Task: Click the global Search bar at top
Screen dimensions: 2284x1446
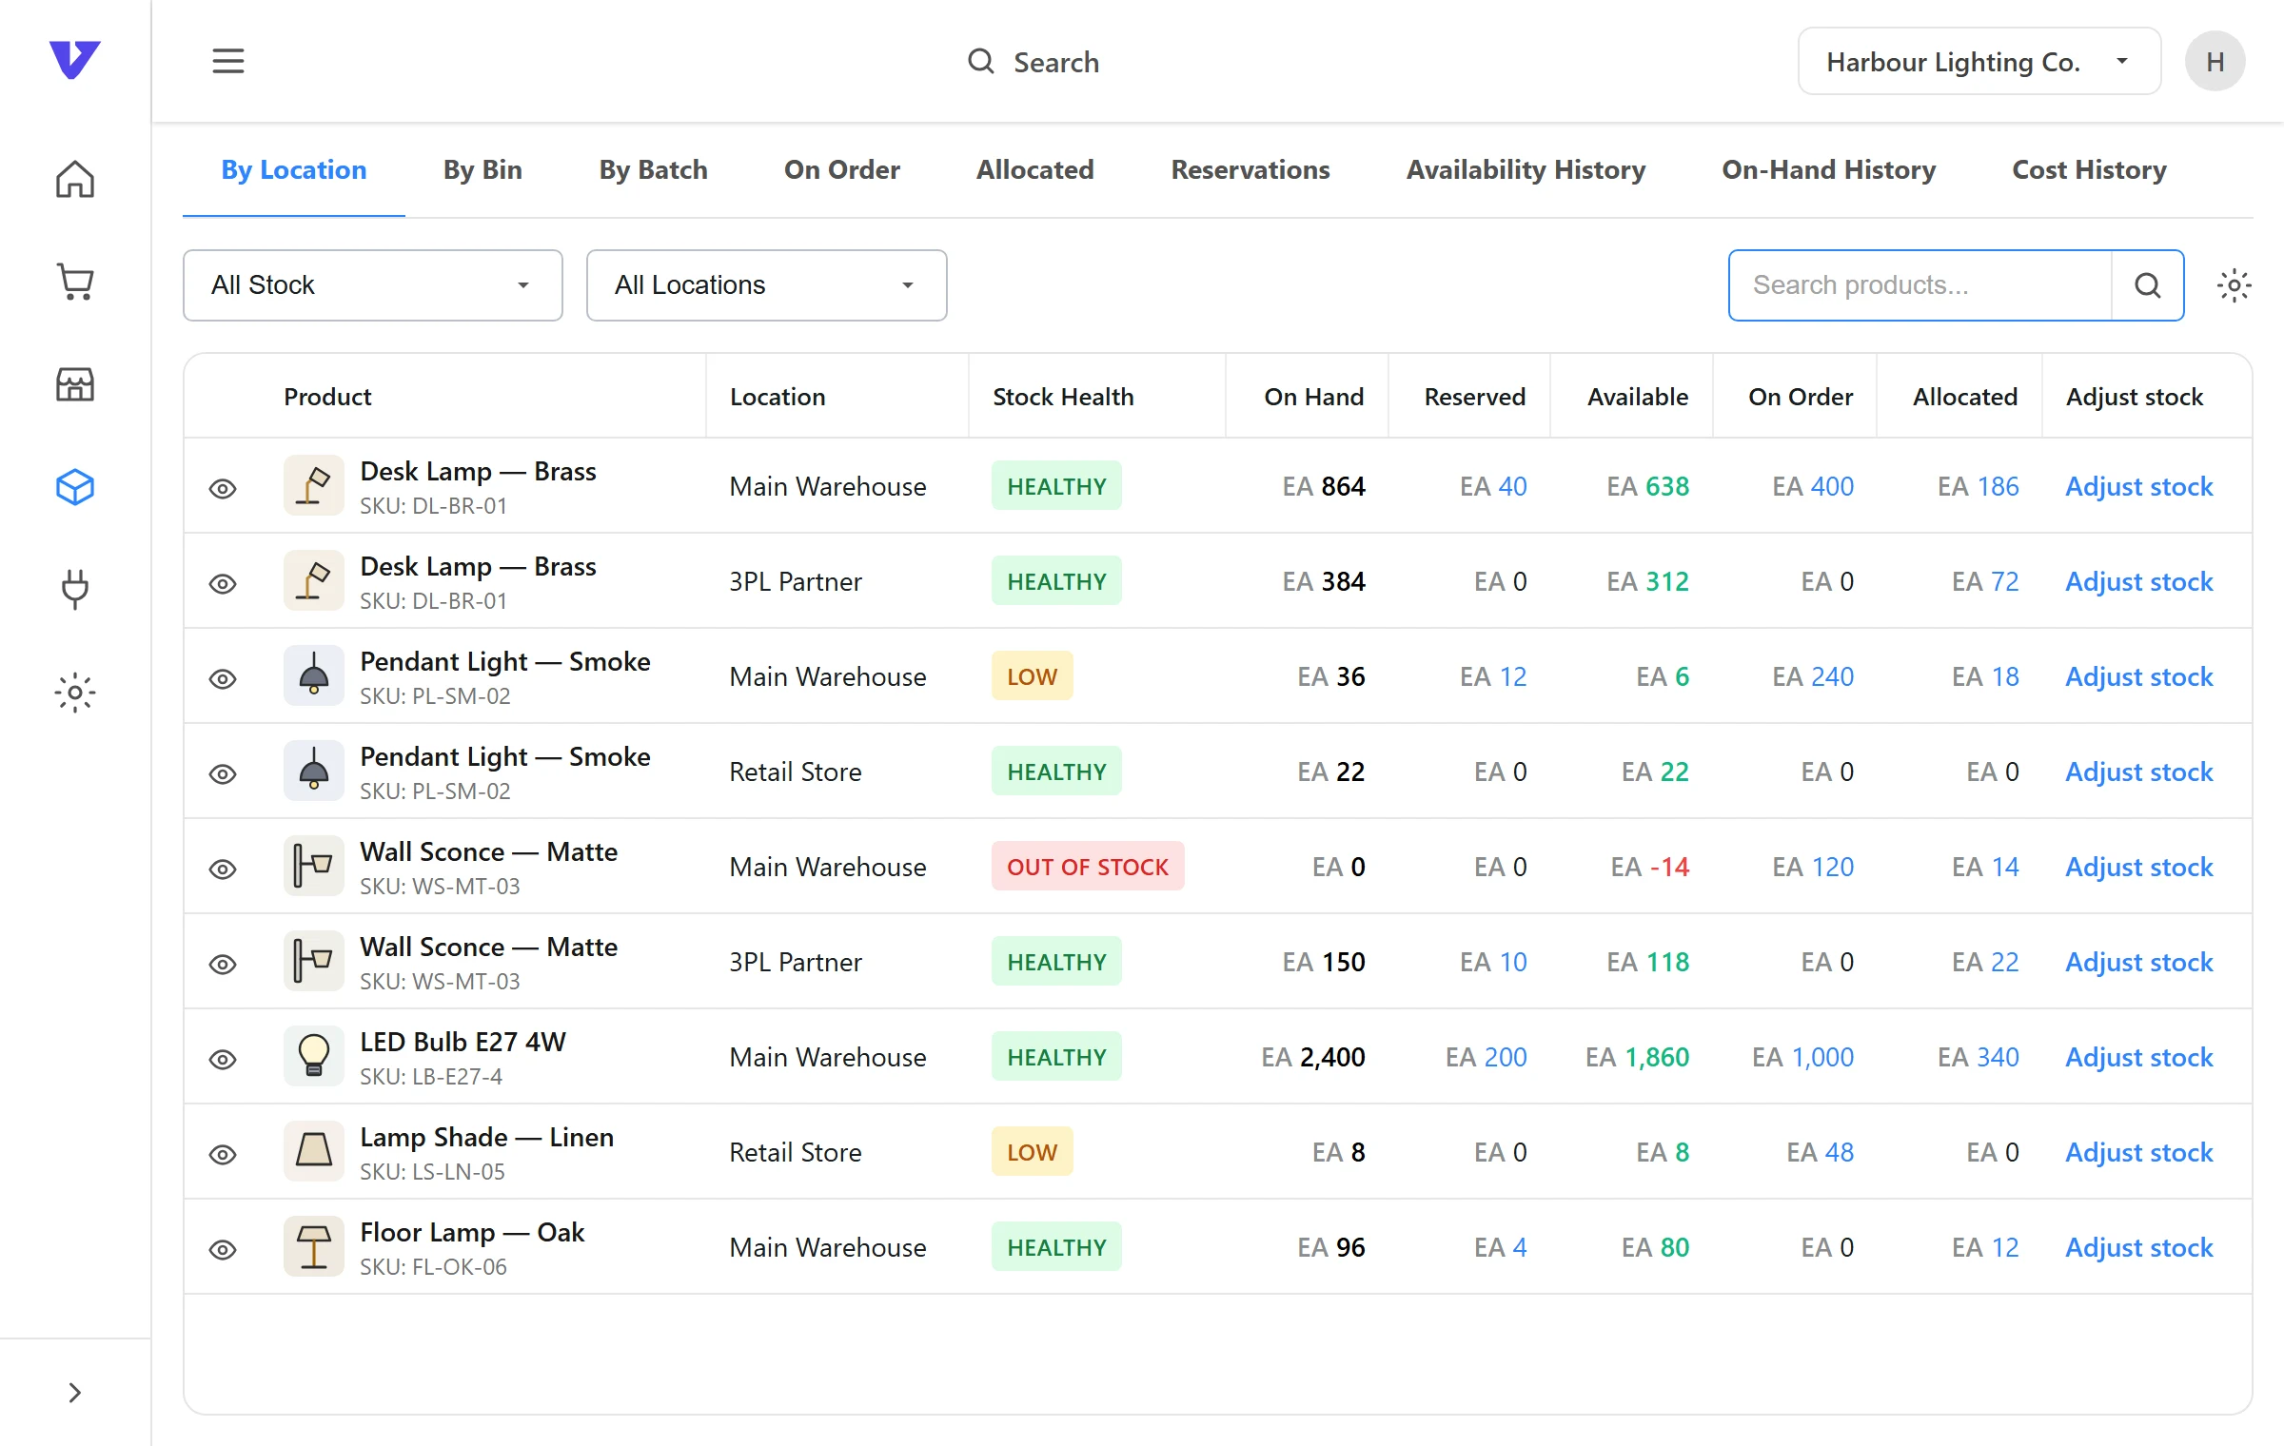Action: (1033, 62)
